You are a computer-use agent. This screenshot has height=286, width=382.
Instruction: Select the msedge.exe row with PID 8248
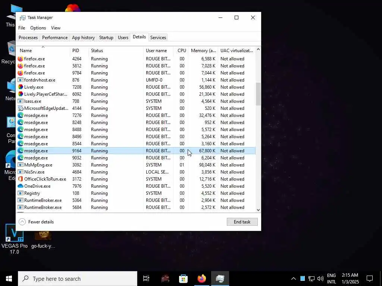pos(136,122)
